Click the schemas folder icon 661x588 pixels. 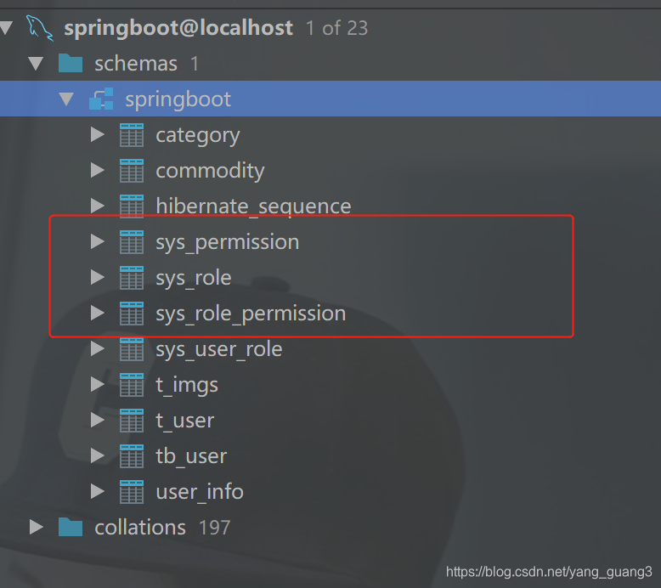coord(71,64)
